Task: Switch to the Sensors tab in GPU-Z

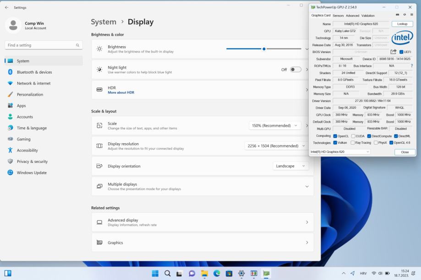Action: point(338,16)
